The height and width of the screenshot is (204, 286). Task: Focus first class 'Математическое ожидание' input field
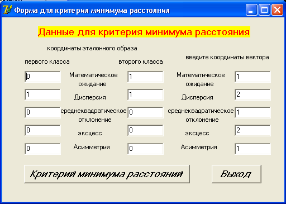(42, 77)
